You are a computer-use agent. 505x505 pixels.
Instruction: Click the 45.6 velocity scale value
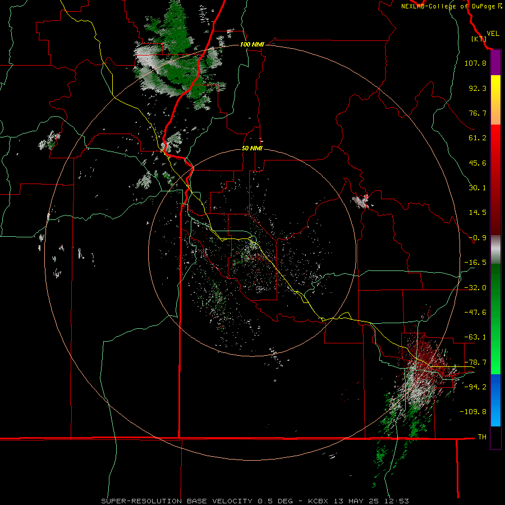point(478,163)
